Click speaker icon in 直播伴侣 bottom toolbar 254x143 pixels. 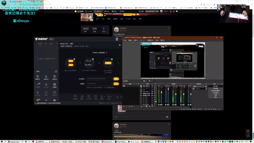[109, 97]
